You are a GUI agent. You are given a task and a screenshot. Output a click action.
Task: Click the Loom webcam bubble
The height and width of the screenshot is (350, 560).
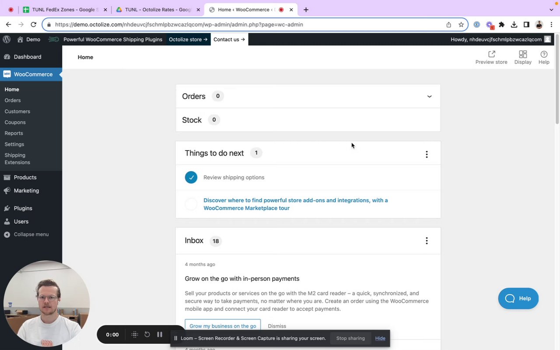pos(46,304)
